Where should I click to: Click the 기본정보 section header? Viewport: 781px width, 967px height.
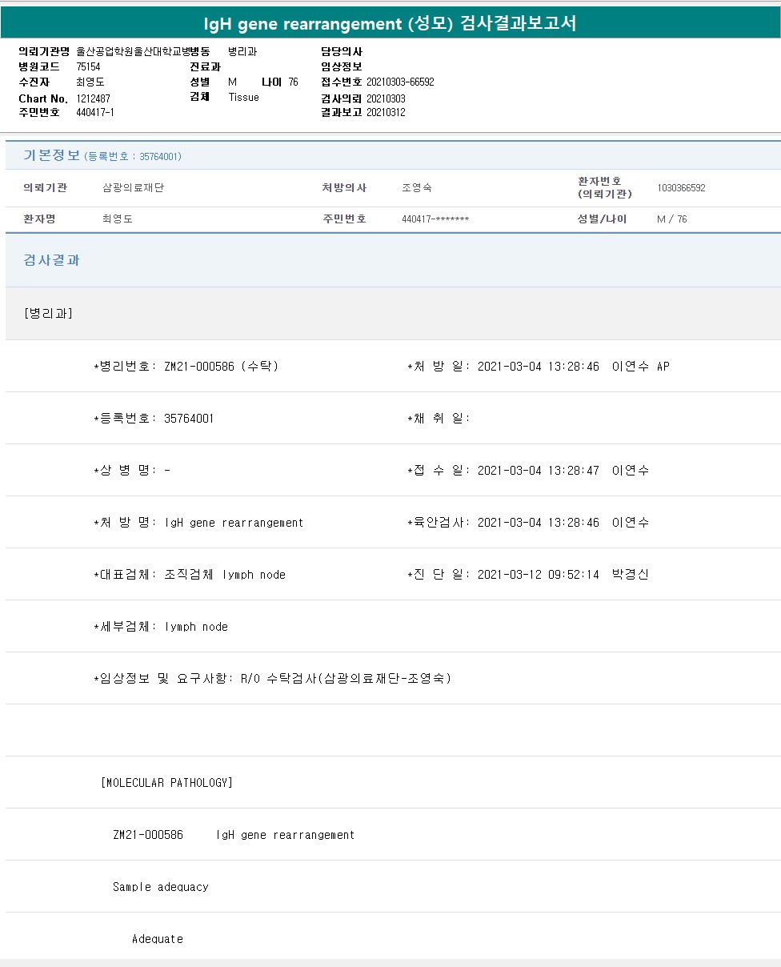(x=51, y=155)
